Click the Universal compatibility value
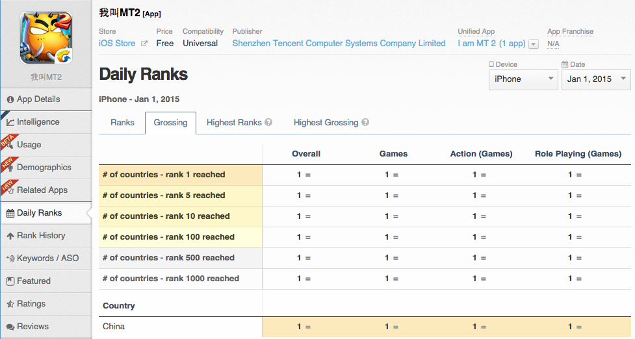 pyautogui.click(x=200, y=44)
